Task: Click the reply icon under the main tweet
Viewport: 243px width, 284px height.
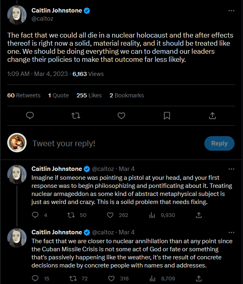Action: coord(30,116)
